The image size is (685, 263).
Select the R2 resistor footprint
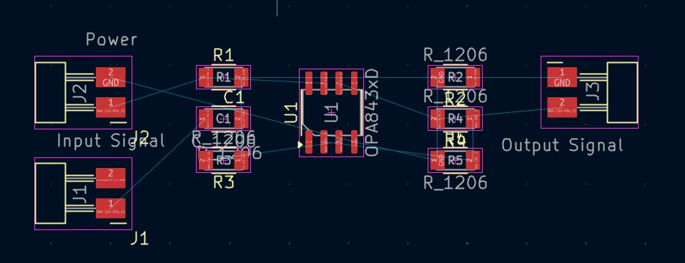pyautogui.click(x=455, y=77)
